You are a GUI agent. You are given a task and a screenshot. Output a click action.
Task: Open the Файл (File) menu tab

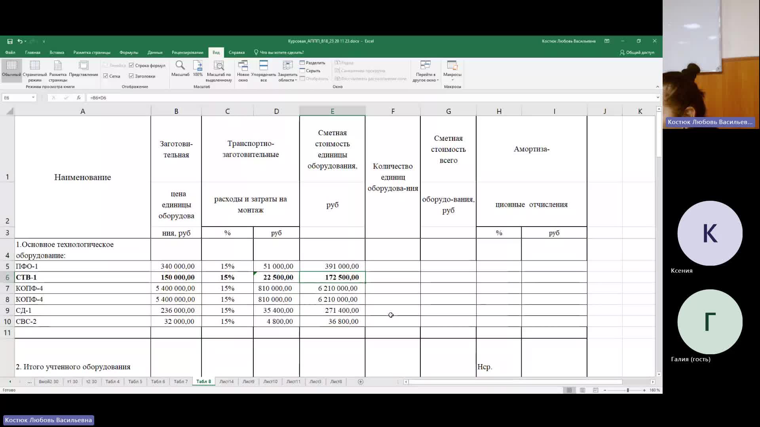click(x=10, y=52)
